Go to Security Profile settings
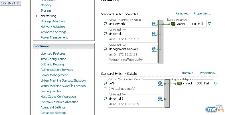The image size is (225, 115). point(51,91)
